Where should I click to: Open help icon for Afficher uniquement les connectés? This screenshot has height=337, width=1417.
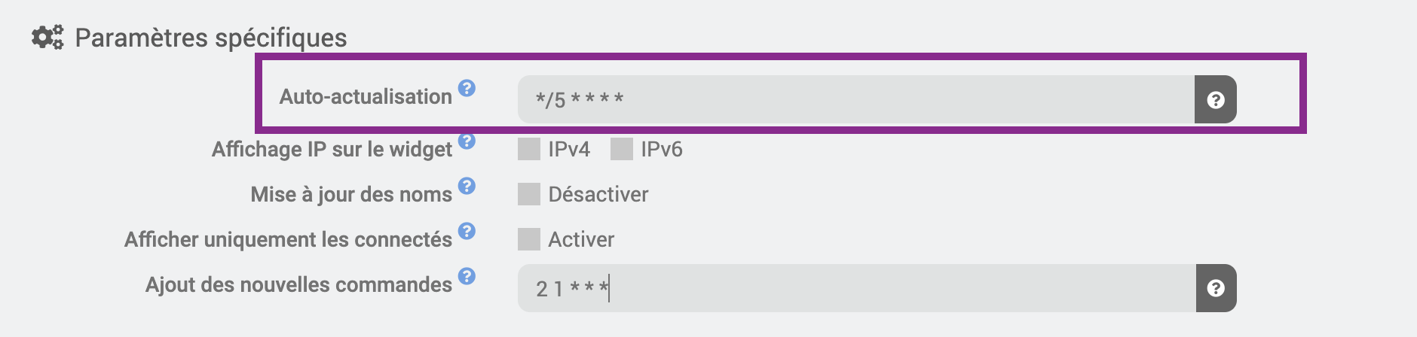pos(467,231)
